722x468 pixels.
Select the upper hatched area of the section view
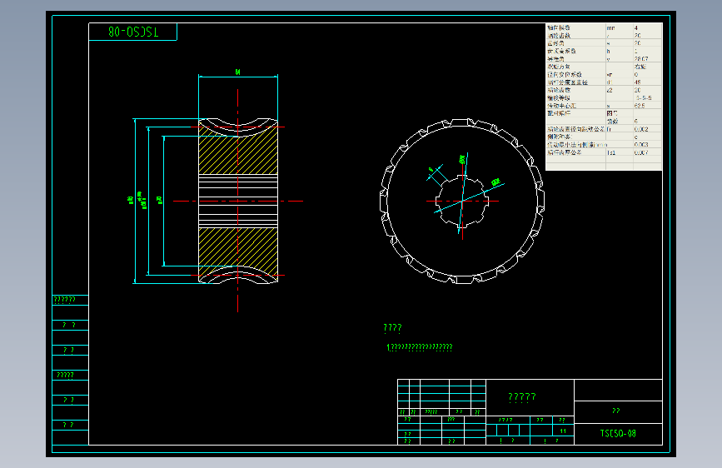(238, 154)
